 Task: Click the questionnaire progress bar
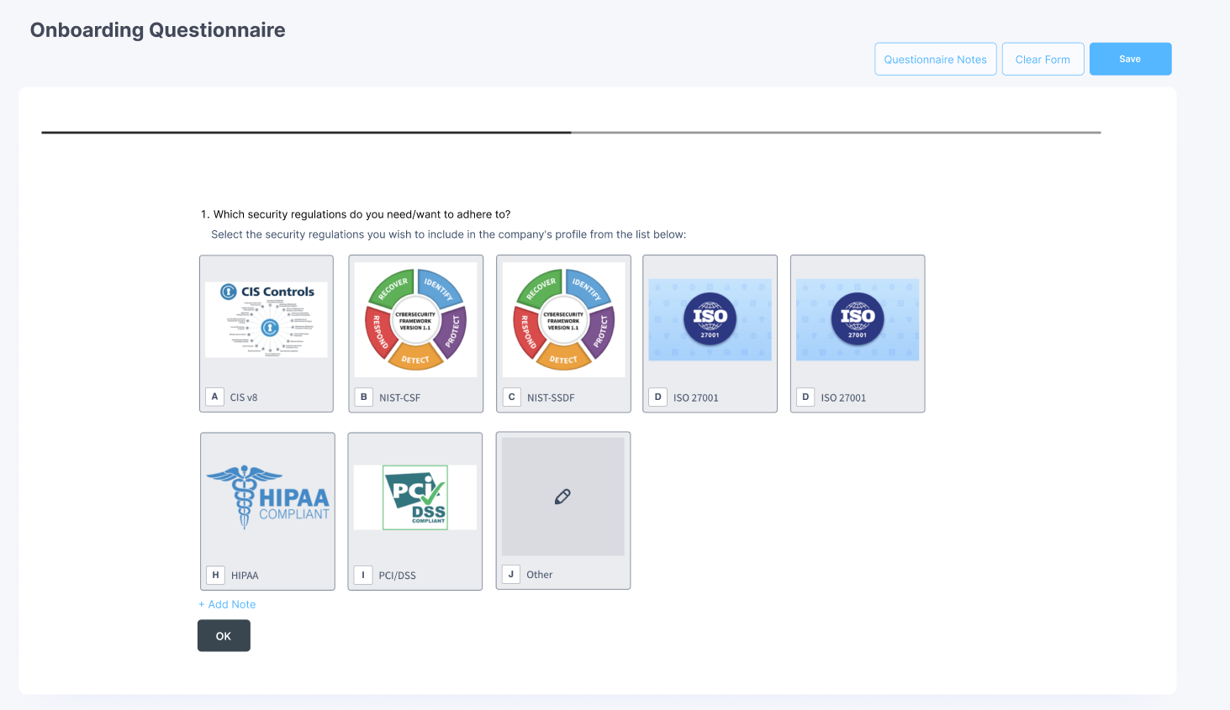click(x=571, y=132)
